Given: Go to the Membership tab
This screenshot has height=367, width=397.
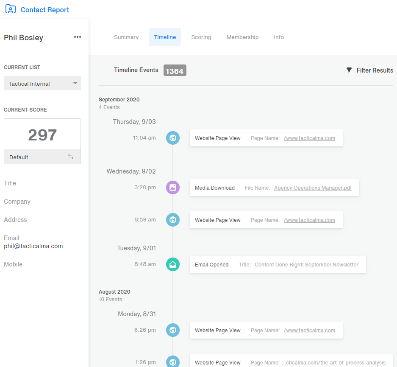Looking at the screenshot, I should point(242,37).
